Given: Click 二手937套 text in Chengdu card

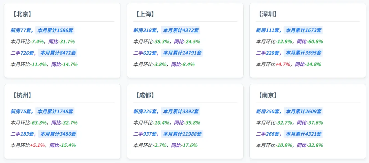Looking at the screenshot, I should [x=145, y=134].
